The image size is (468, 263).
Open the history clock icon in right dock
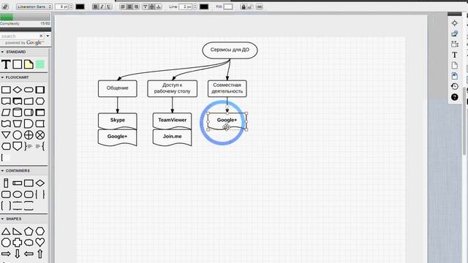point(455,86)
